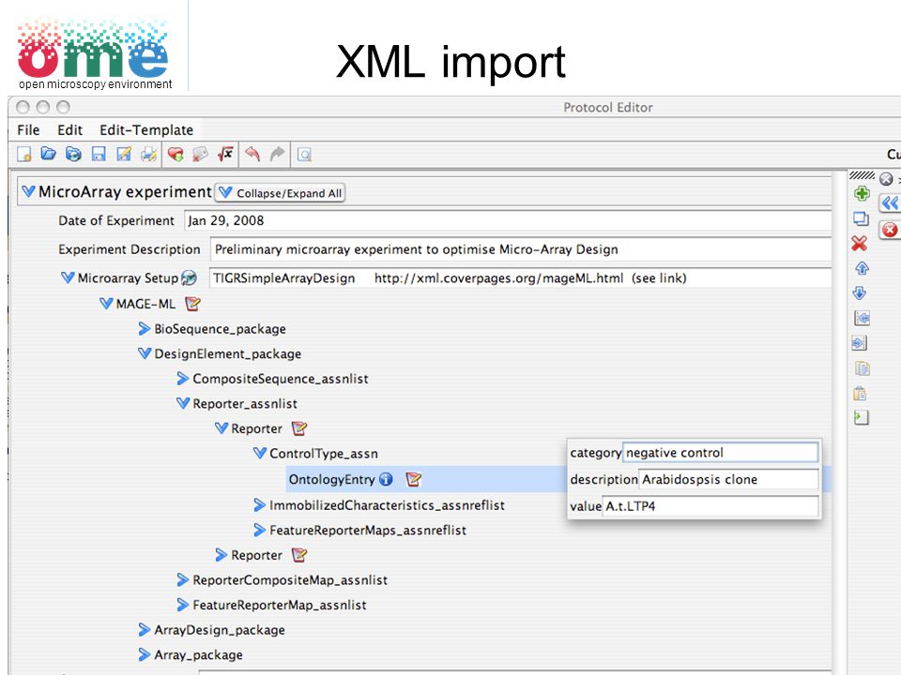The image size is (901, 675).
Task: Click the description field showing Arabidospsis clone
Action: (x=728, y=479)
